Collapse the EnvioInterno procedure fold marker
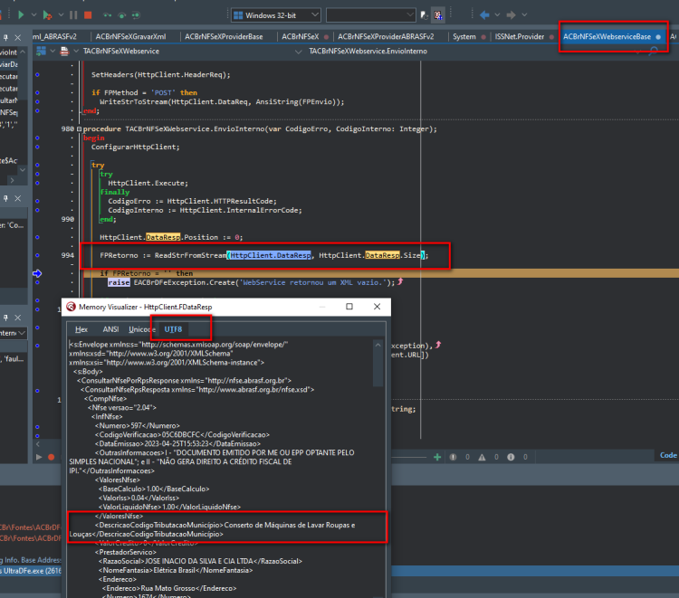679x598 pixels. pos(79,129)
